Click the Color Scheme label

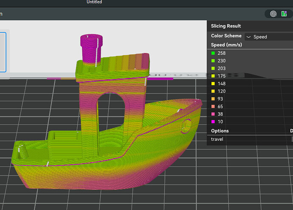[x=226, y=36]
